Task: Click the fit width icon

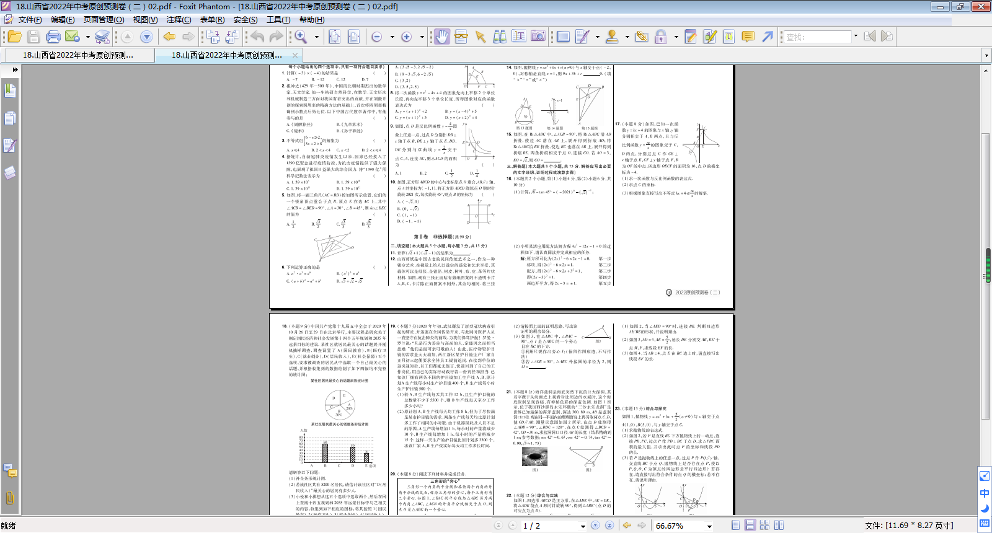Action: coord(354,37)
